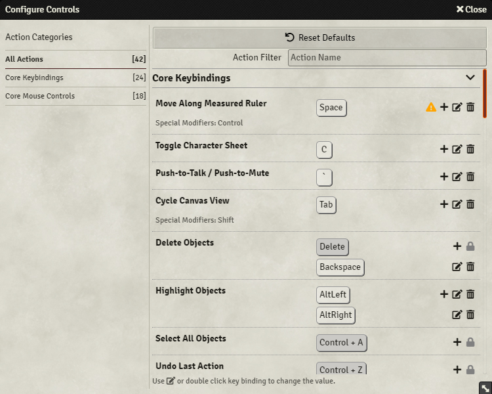Edit the Push-to-Talk backtick binding
The width and height of the screenshot is (492, 394).
pos(457,177)
